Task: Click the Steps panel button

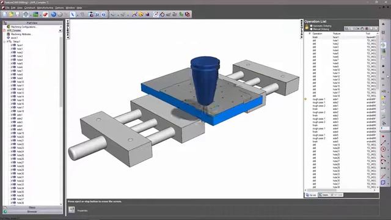Action: (x=32, y=208)
